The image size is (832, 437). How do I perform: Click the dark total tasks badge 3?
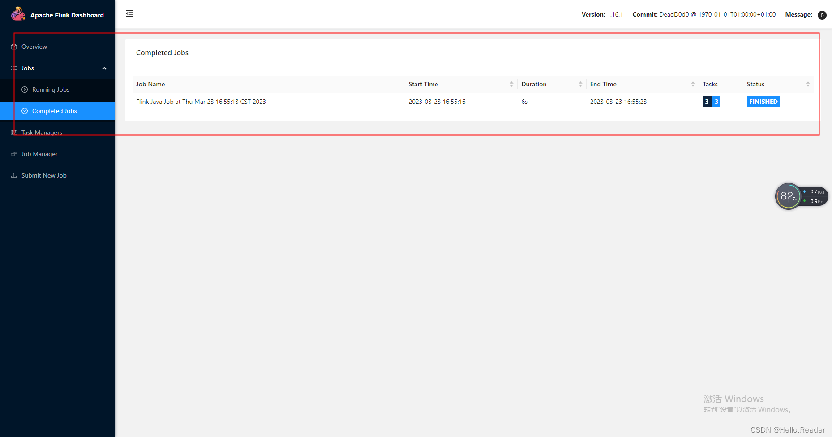[x=707, y=102]
